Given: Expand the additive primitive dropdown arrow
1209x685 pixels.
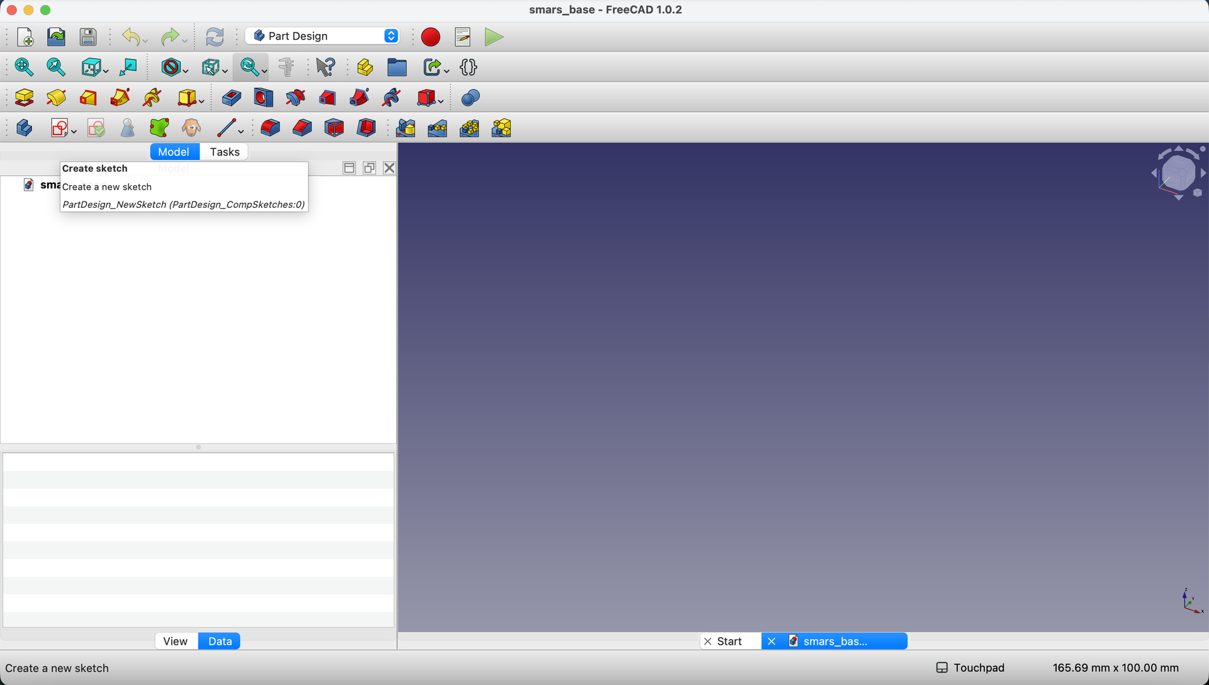Looking at the screenshot, I should pyautogui.click(x=201, y=101).
